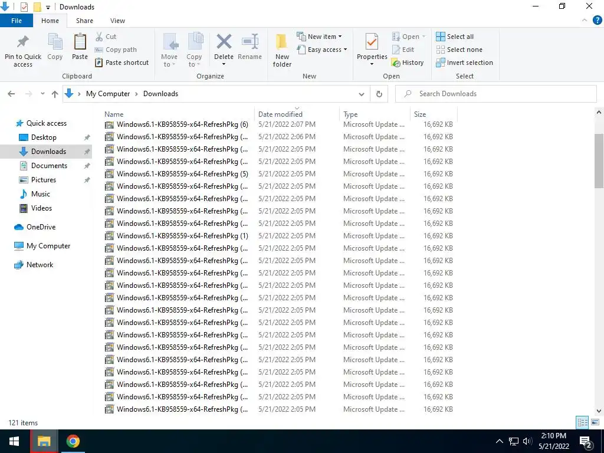The width and height of the screenshot is (604, 453).
Task: Create a New folder from ribbon
Action: pos(282,51)
